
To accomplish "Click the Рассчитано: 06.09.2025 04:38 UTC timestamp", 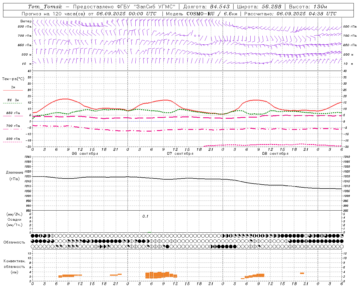I will 290,14.
